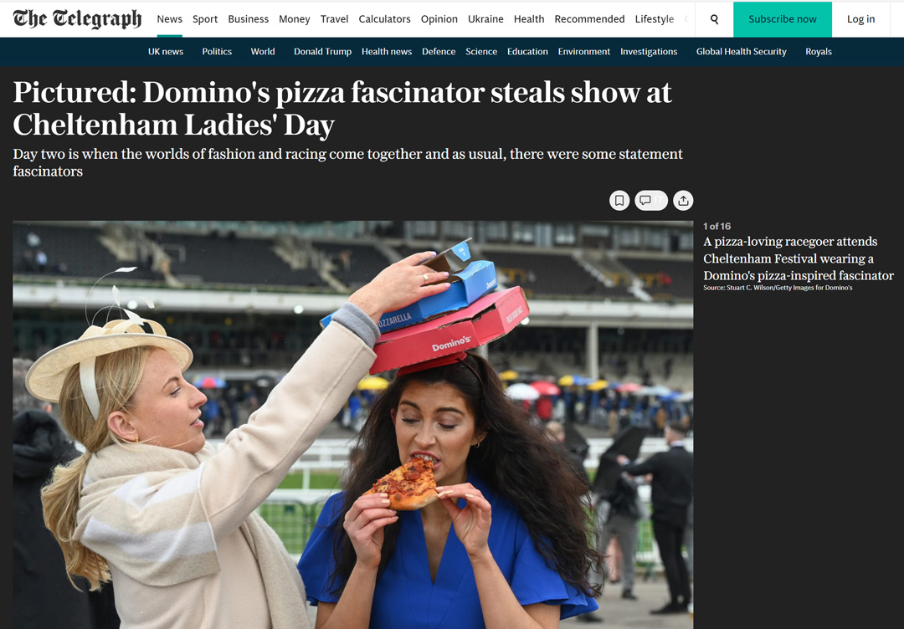Open the Royals subsection link
The image size is (904, 629).
click(x=818, y=51)
